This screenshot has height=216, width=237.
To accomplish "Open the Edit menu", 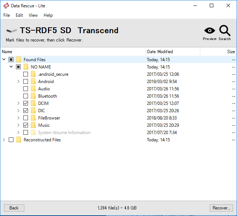I will tap(19, 15).
